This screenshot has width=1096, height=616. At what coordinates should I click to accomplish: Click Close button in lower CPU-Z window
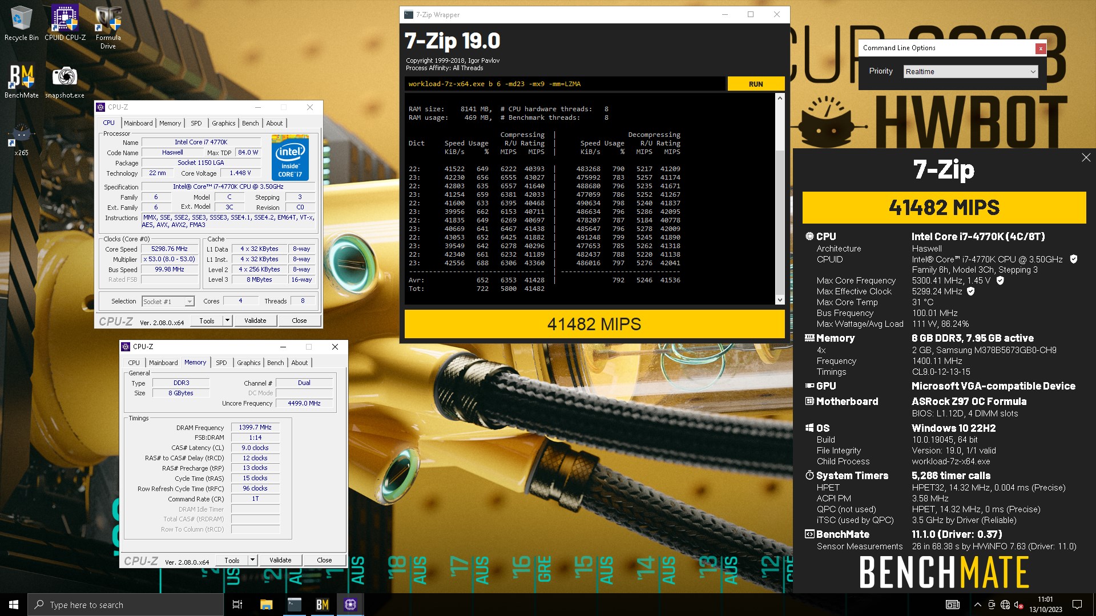(324, 560)
